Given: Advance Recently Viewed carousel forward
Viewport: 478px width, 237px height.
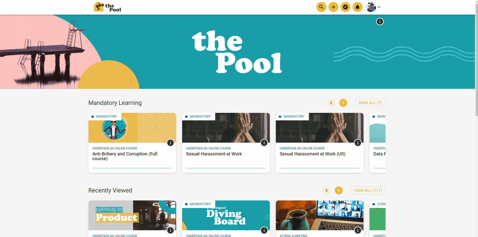Looking at the screenshot, I should [338, 190].
